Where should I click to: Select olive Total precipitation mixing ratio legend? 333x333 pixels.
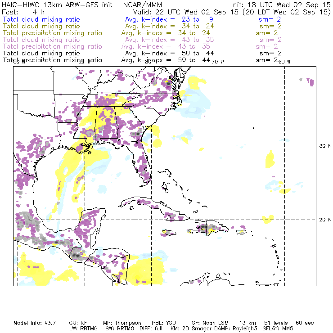point(53,33)
